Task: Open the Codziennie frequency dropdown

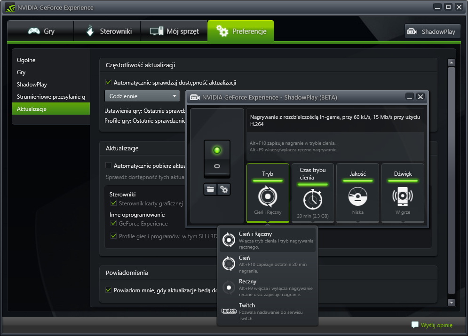Action: pyautogui.click(x=143, y=96)
